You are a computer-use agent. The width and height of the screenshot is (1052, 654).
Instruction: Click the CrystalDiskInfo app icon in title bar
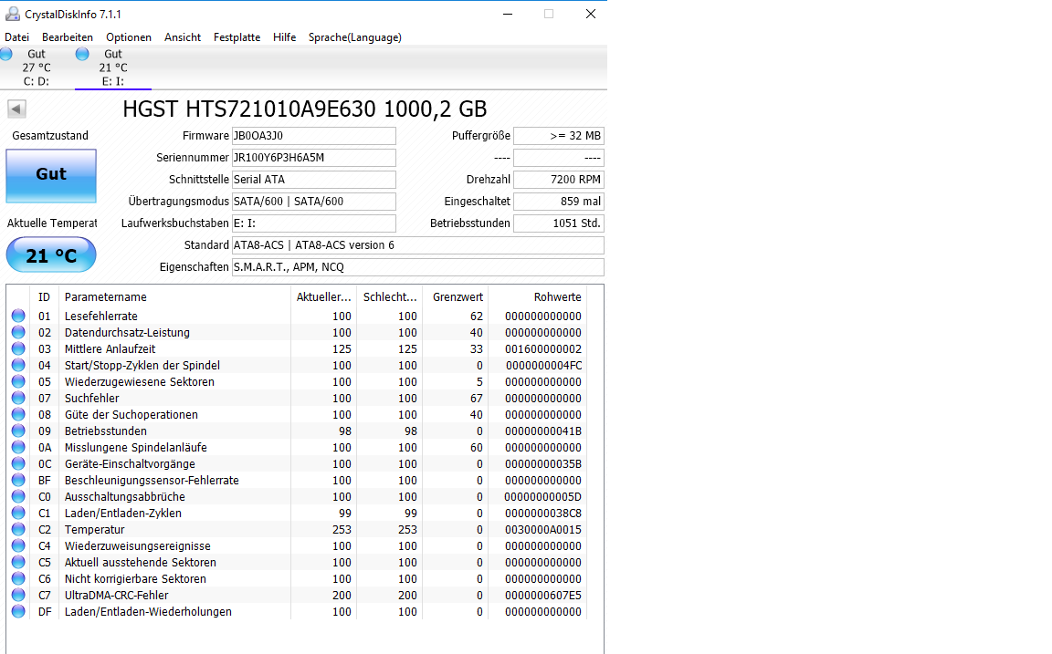[12, 14]
